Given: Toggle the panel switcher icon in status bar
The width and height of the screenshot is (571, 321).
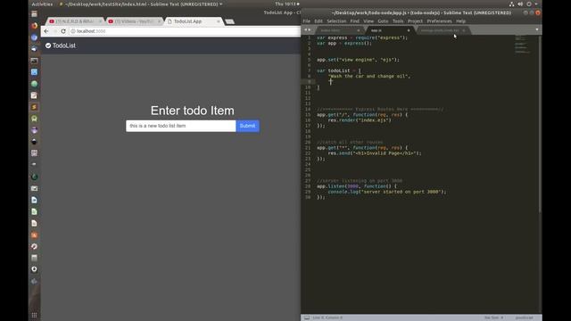Looking at the screenshot, I should (307, 317).
